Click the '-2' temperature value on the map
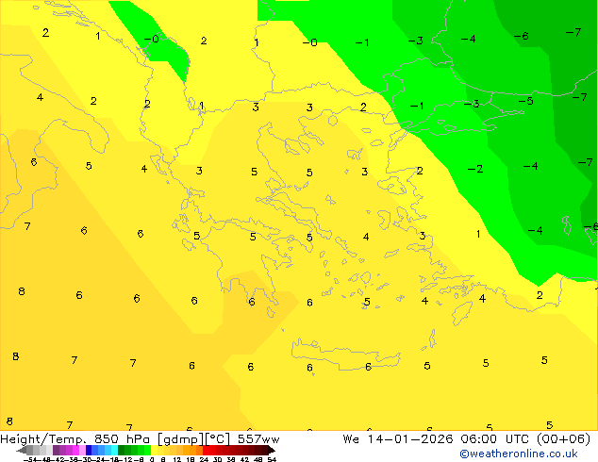This screenshot has width=598, height=462. tap(475, 169)
